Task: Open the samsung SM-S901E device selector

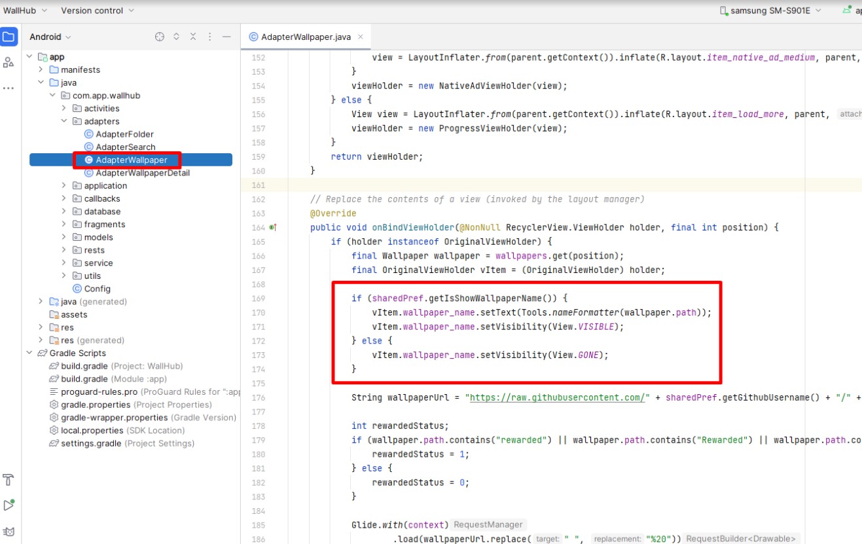Action: click(x=772, y=10)
